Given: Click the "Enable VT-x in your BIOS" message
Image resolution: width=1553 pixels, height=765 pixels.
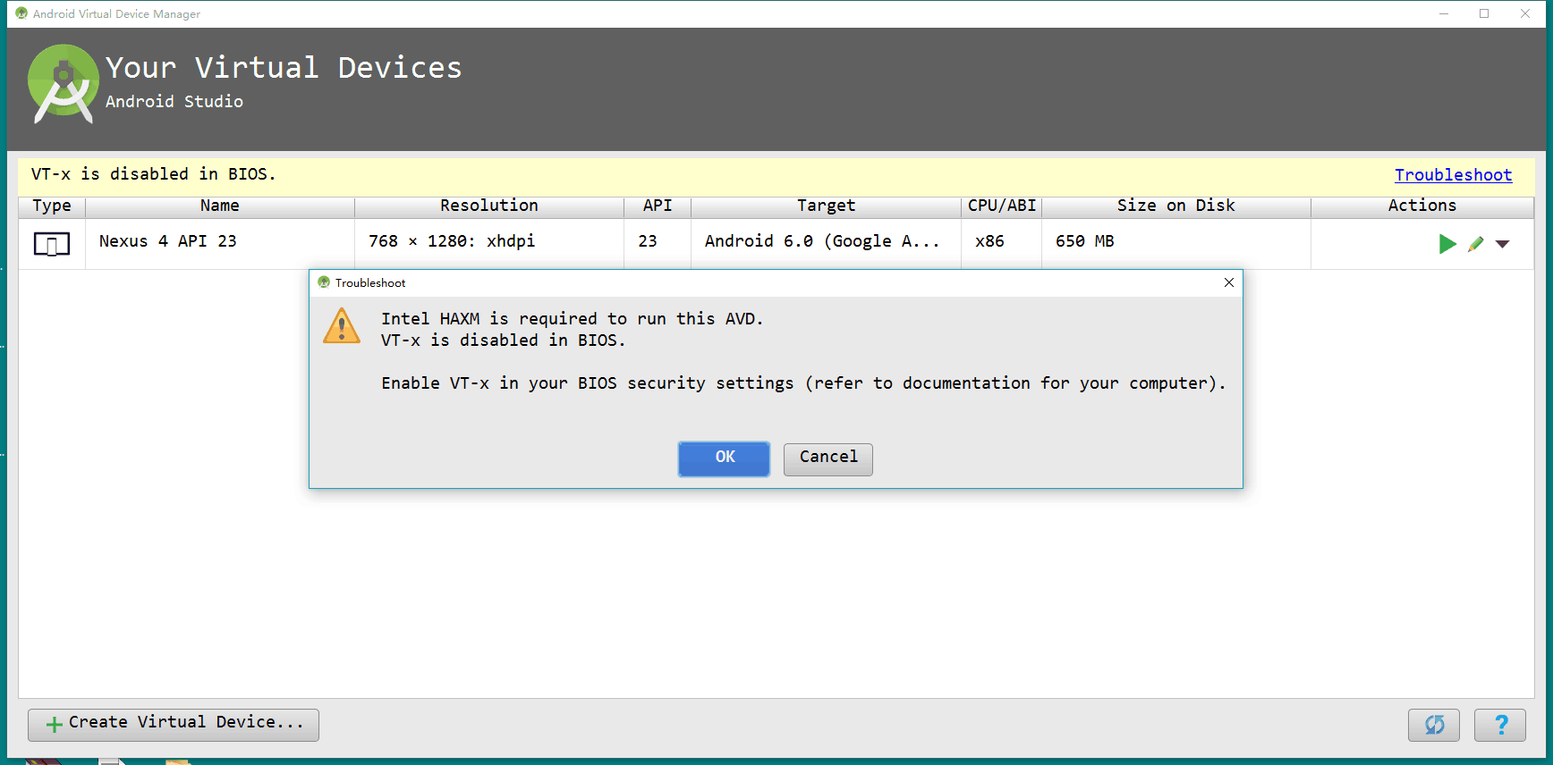Looking at the screenshot, I should (x=803, y=383).
